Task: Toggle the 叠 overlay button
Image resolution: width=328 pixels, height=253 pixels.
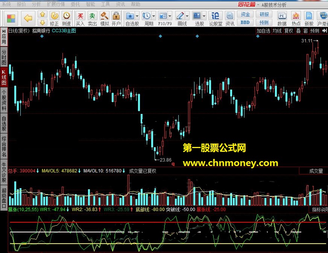Action: pyautogui.click(x=299, y=31)
